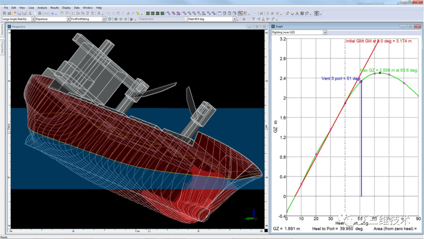The height and width of the screenshot is (239, 424).
Task: Select the Rotate view tool
Action: (133, 13)
